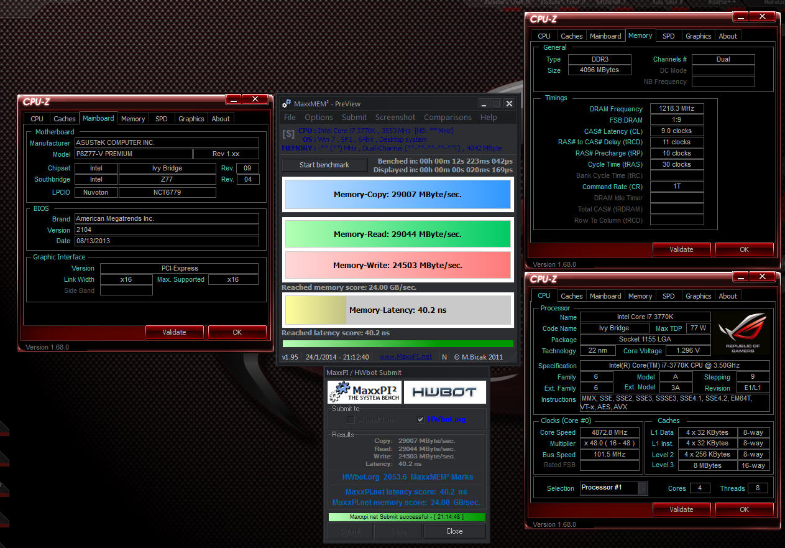Click the P8Z77-V PREMIUM model field
The width and height of the screenshot is (785, 548).
pos(133,154)
